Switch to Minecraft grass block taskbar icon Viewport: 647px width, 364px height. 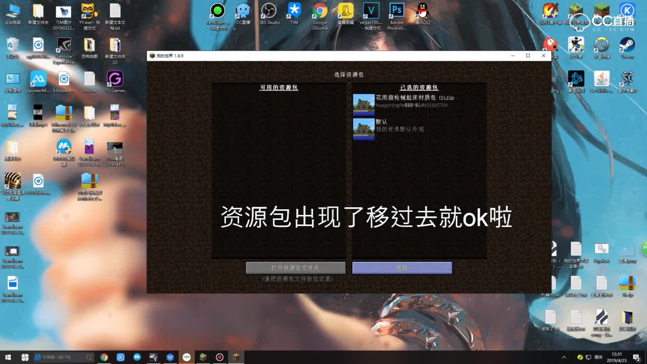[203, 357]
